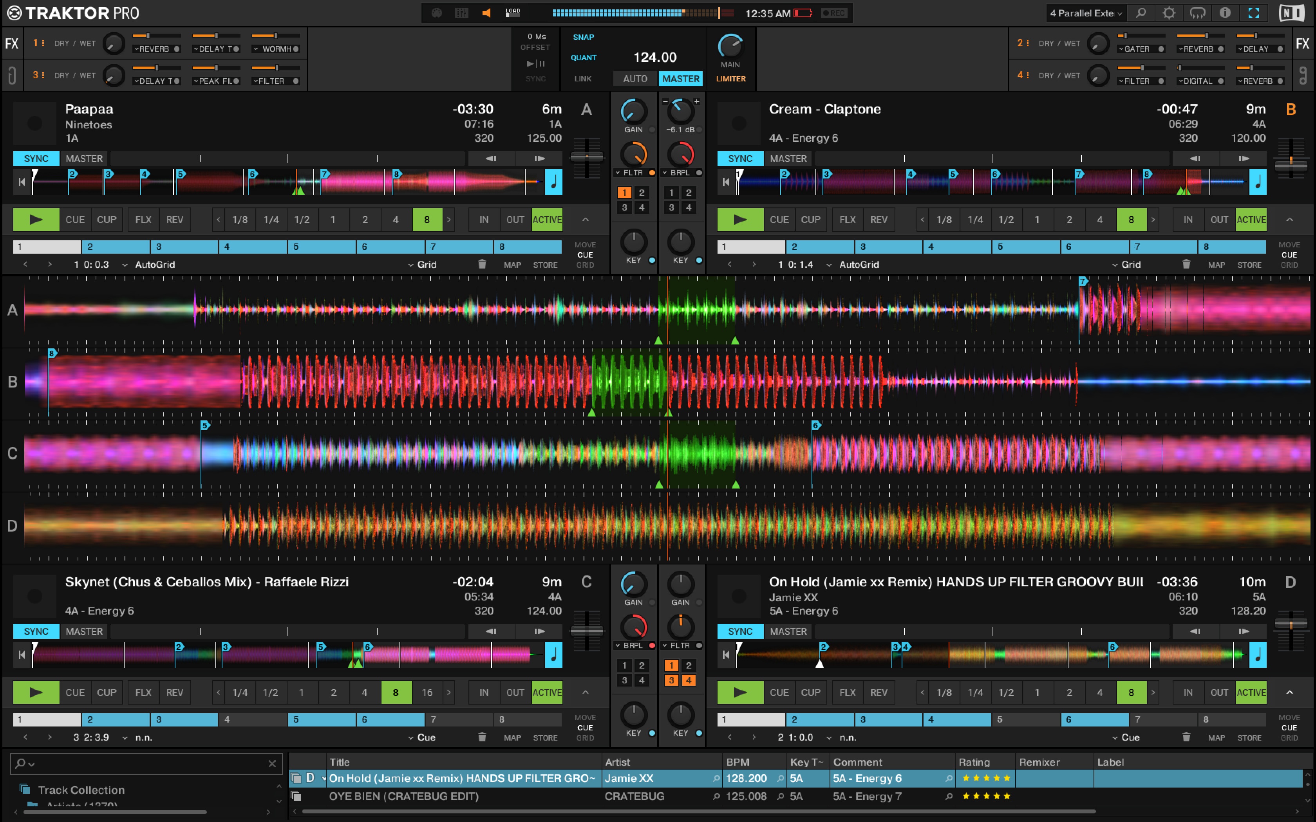Click the audio speaker indicator icon in header
The height and width of the screenshot is (822, 1316).
tap(487, 13)
